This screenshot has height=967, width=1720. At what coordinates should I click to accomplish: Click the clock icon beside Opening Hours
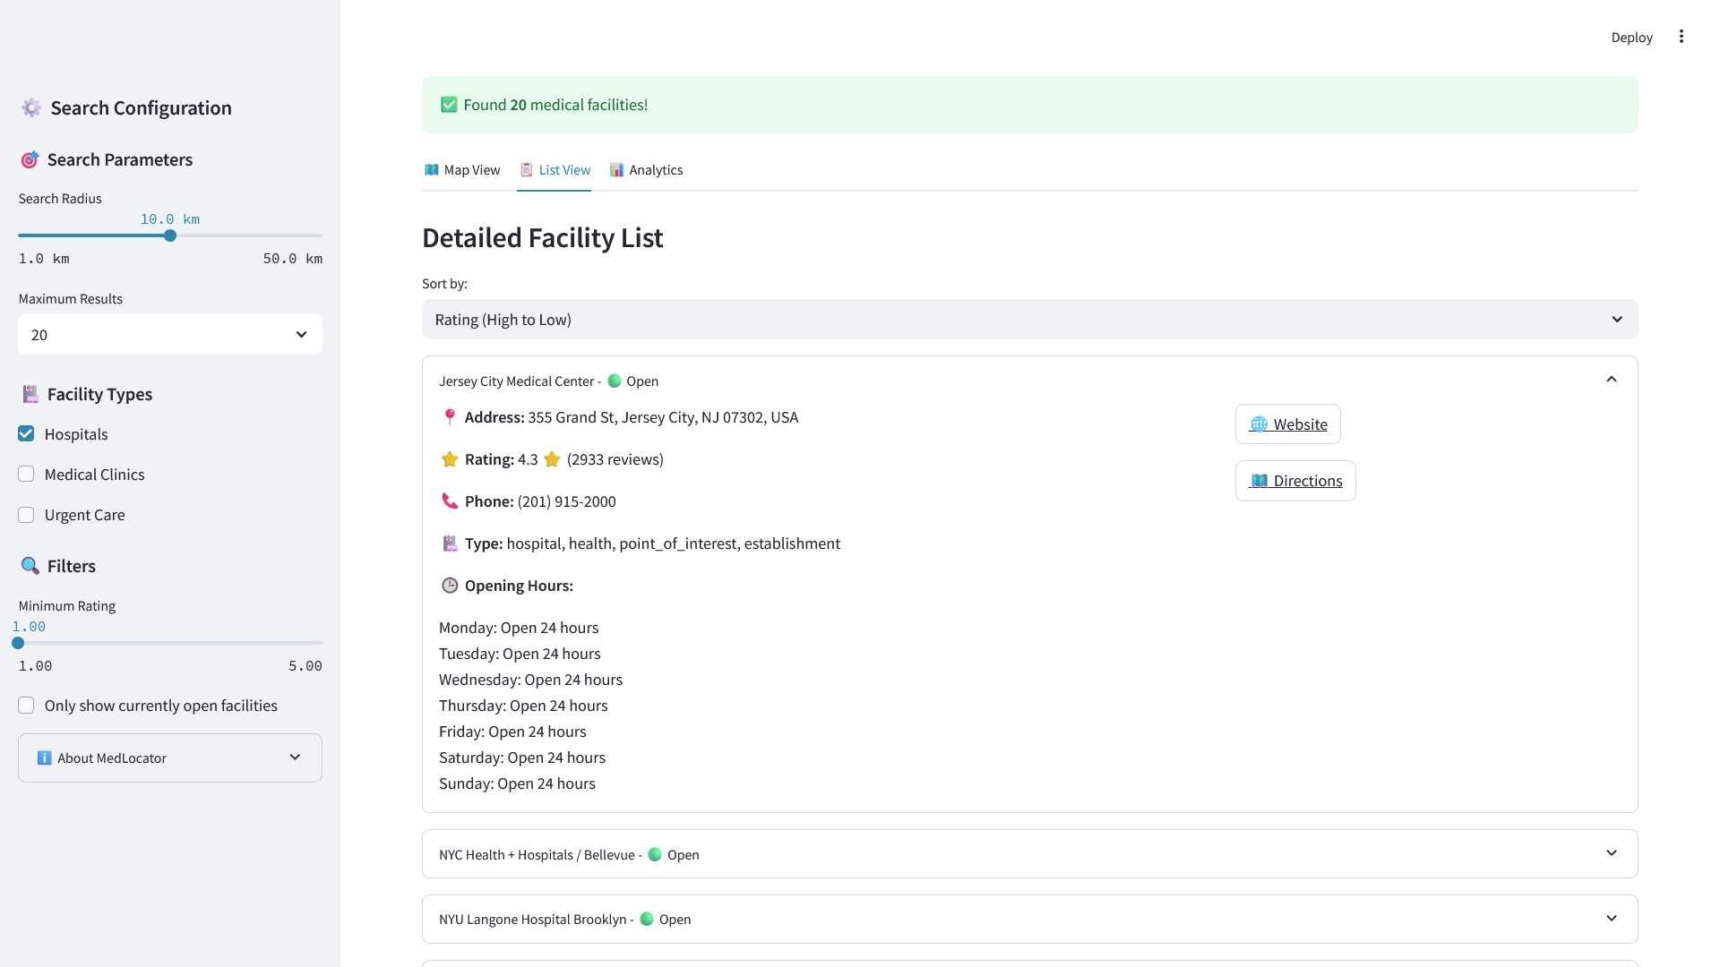[x=450, y=586]
